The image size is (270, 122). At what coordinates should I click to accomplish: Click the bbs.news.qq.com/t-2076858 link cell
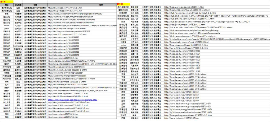(82, 8)
